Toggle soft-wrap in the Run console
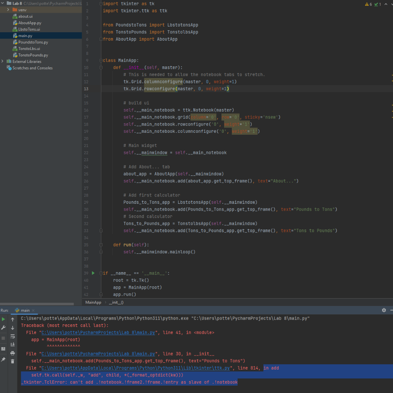This screenshot has height=393, width=393. [13, 337]
